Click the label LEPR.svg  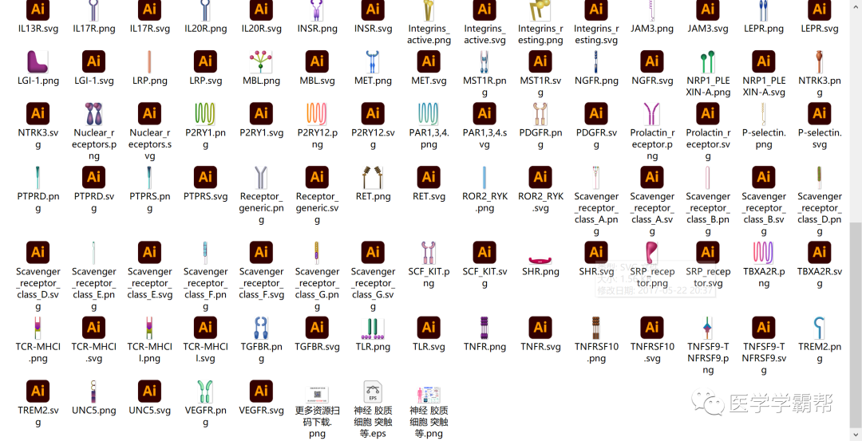[819, 29]
